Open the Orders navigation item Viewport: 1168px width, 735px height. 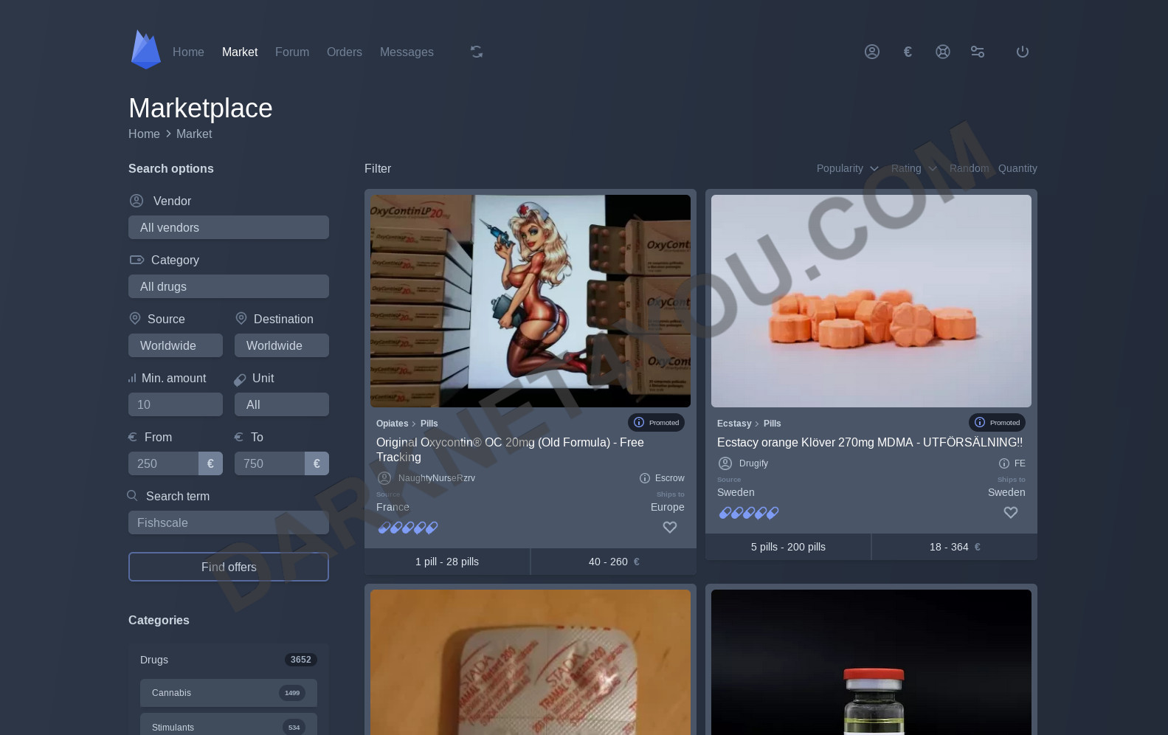tap(345, 52)
